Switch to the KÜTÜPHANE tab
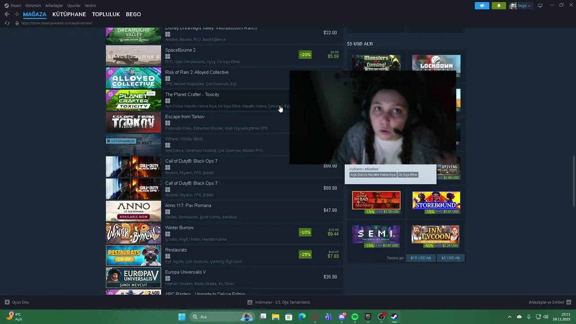Screen dimensions: 576x324 tap(69, 14)
